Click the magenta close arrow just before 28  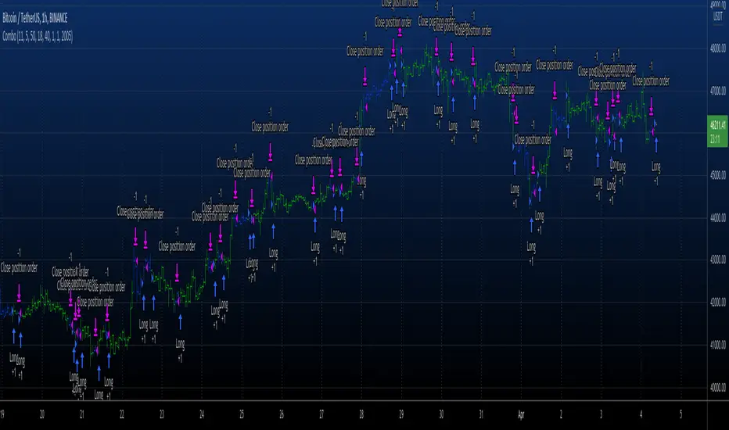point(357,157)
